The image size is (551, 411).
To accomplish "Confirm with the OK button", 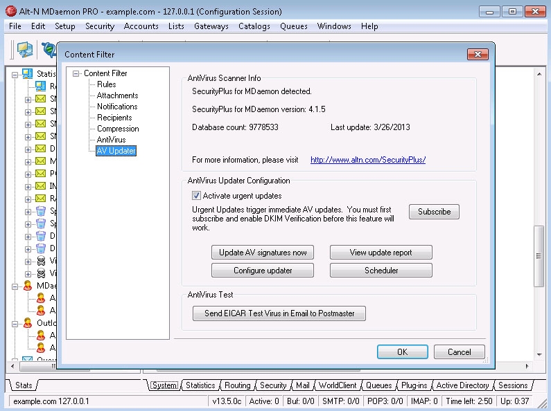I will pyautogui.click(x=403, y=351).
